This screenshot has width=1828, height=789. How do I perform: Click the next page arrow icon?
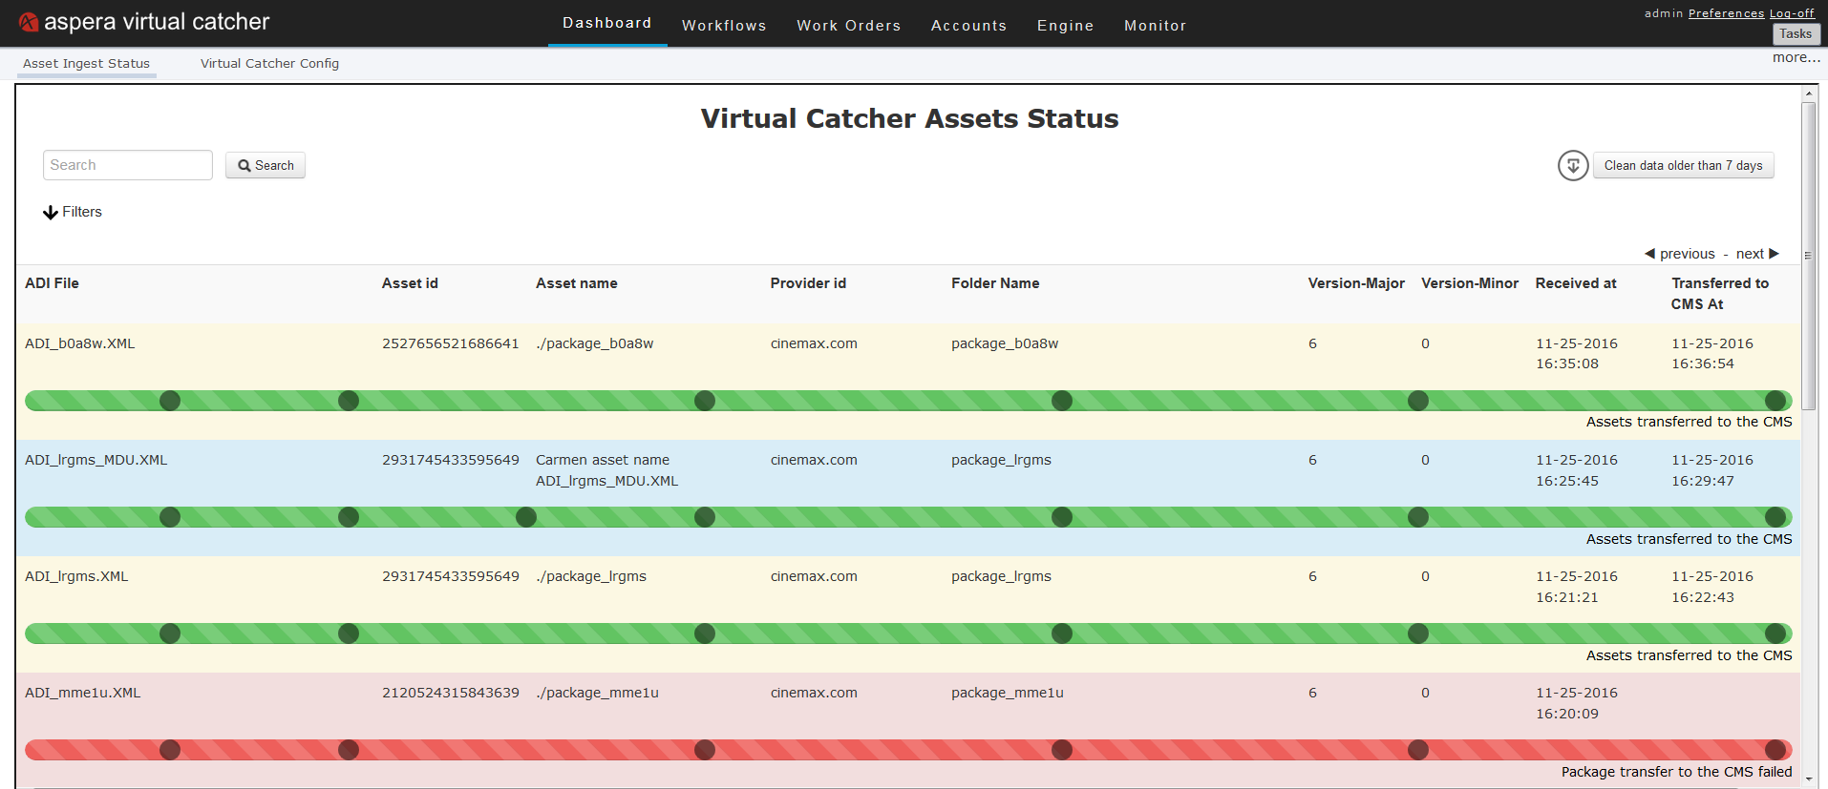click(1775, 254)
